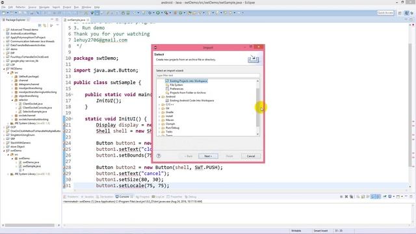Click the Remove Launch X icon in Console

[346, 196]
